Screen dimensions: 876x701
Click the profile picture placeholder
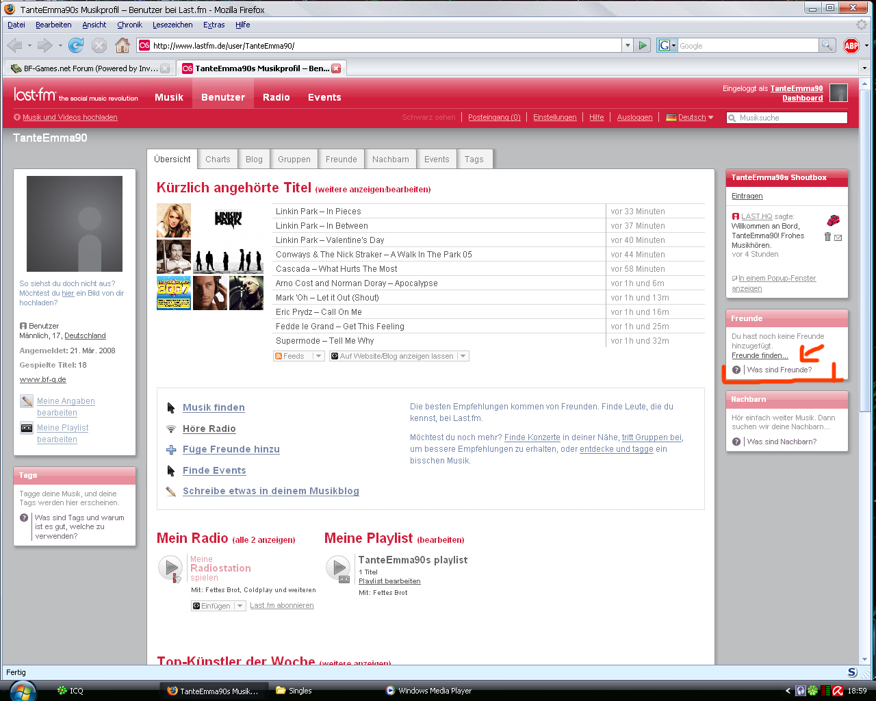[x=75, y=224]
